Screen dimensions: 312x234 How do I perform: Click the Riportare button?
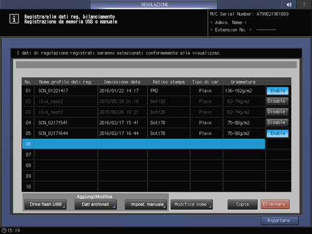[279, 221]
